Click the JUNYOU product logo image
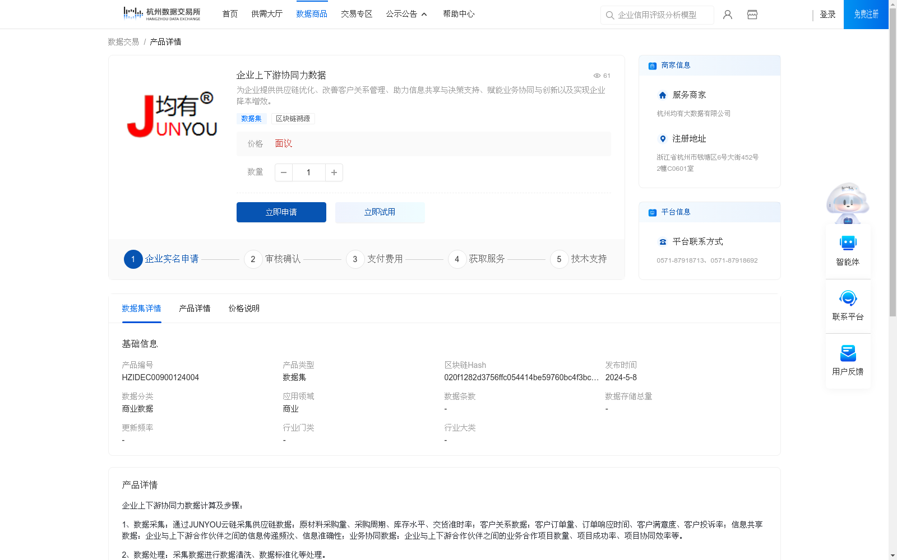 click(x=172, y=114)
